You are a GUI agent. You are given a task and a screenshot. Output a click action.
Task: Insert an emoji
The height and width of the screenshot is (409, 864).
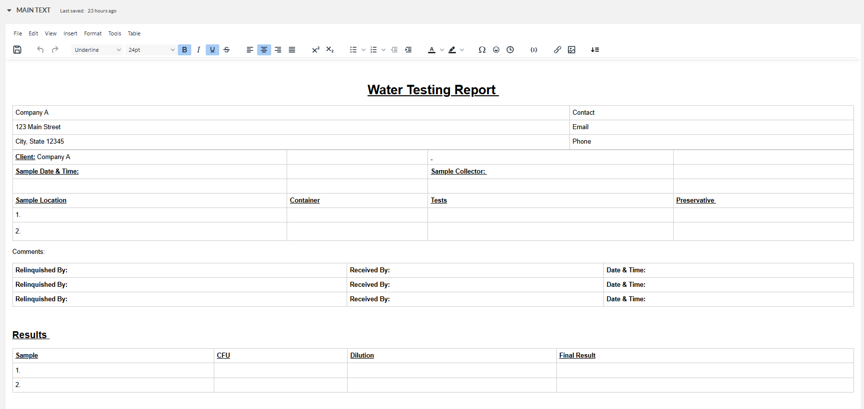[496, 49]
